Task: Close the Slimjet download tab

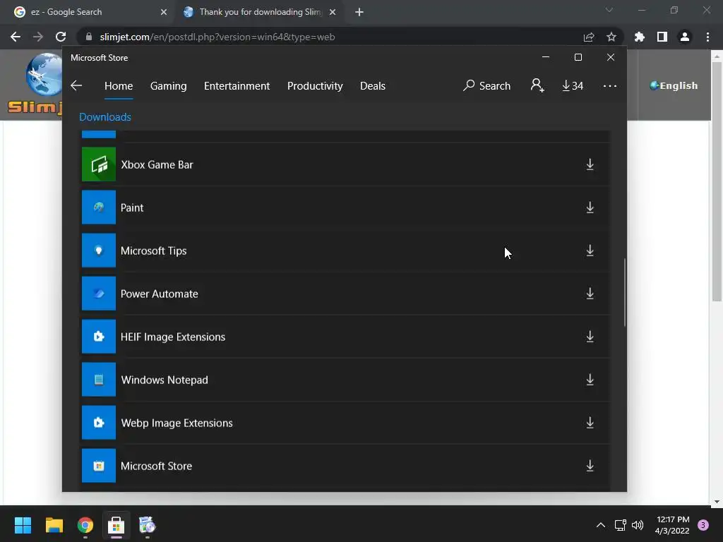Action: click(333, 12)
